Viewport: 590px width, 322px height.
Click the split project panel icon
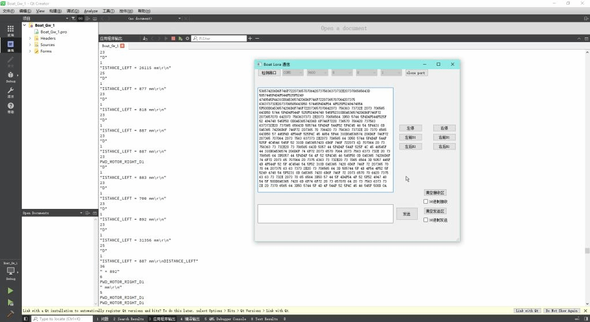(x=88, y=18)
